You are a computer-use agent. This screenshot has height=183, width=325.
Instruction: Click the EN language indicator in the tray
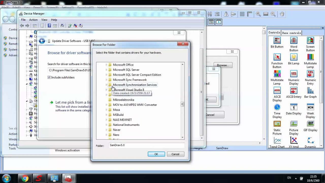[x=289, y=178]
